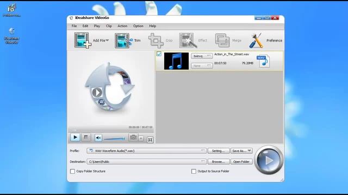Adjust the volume slider
Image resolution: width=348 pixels, height=195 pixels.
coord(114,139)
